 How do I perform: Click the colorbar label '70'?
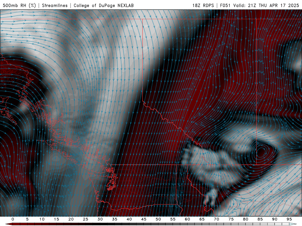tap(216, 219)
